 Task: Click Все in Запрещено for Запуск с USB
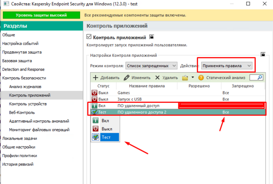coord(226,99)
